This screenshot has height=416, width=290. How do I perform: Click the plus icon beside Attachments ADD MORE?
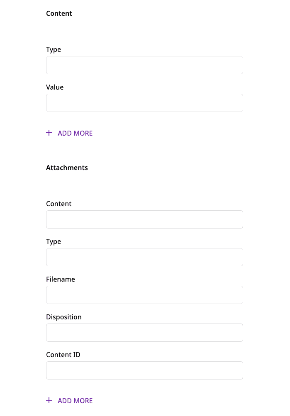(x=49, y=400)
